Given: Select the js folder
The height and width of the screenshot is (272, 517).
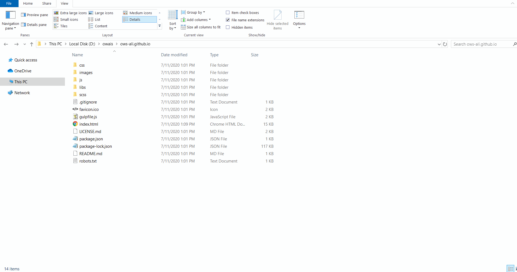Looking at the screenshot, I should click(x=81, y=80).
